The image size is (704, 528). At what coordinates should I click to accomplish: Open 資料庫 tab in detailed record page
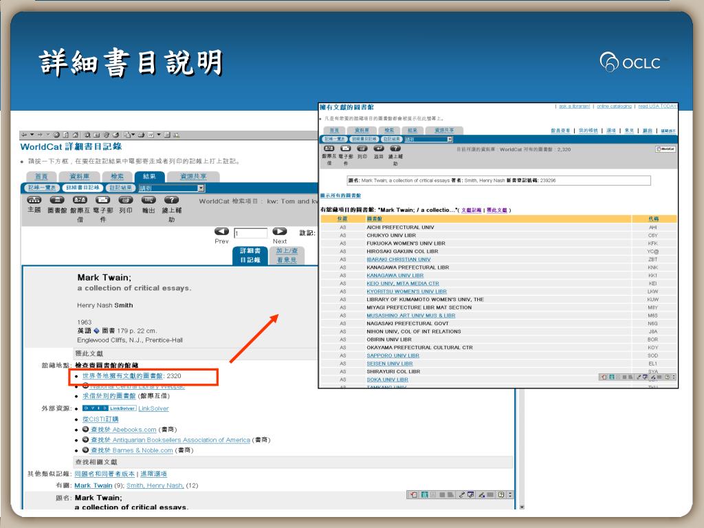pos(80,177)
